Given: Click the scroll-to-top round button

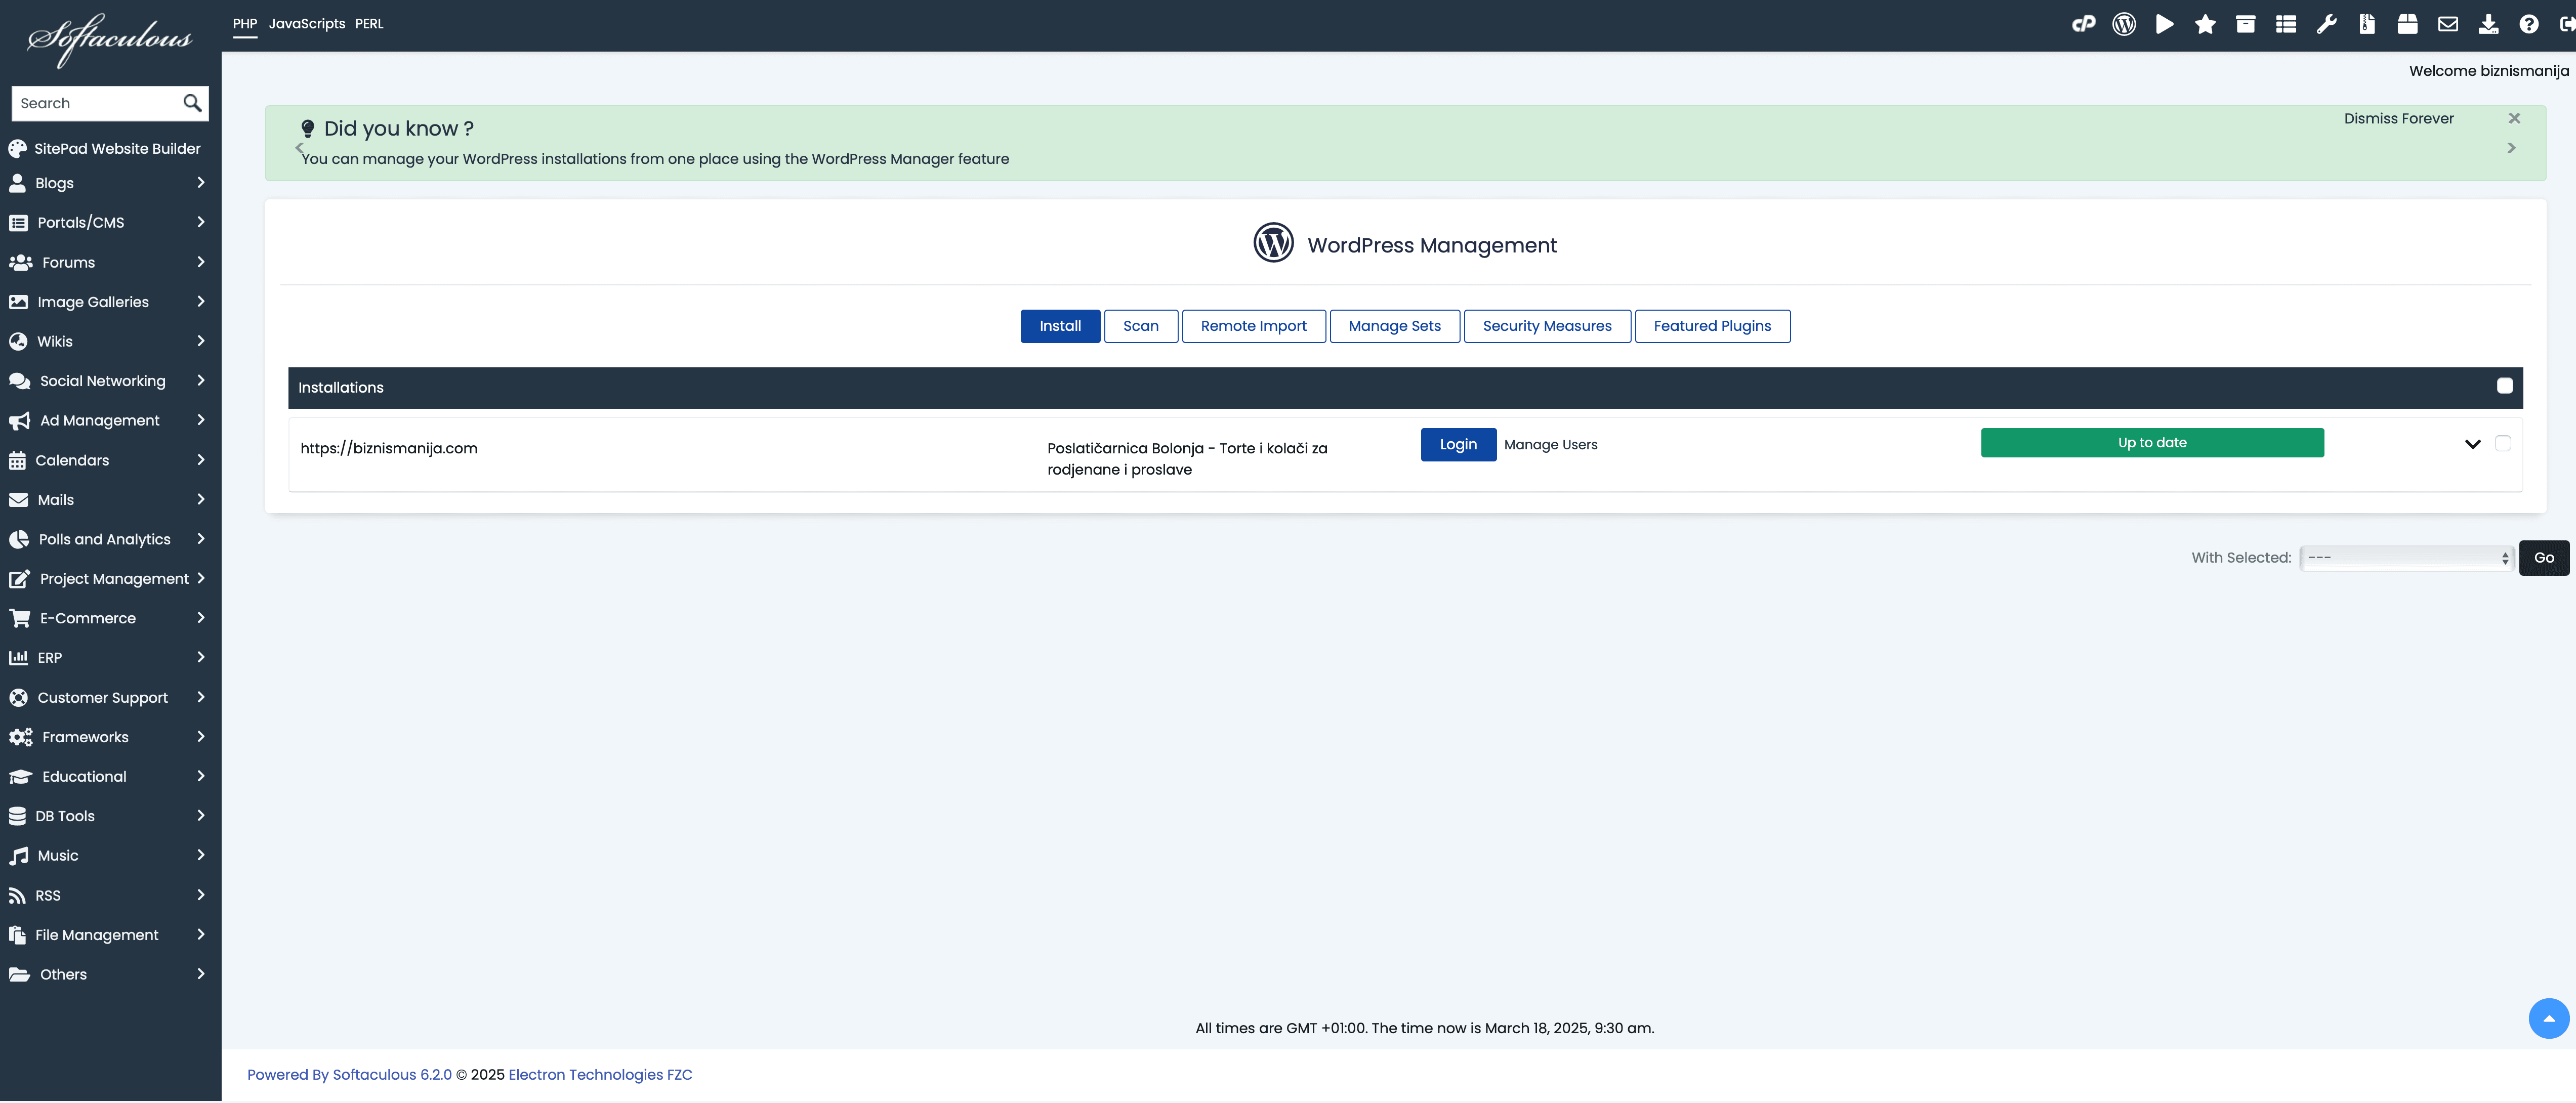Looking at the screenshot, I should point(2548,1018).
